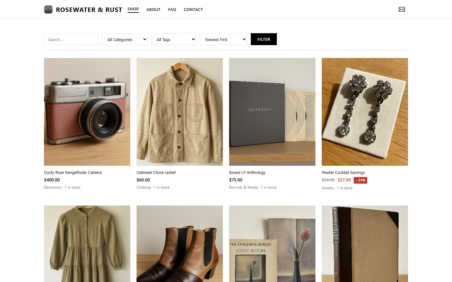Expand the All Tags dropdown
The height and width of the screenshot is (282, 452).
pyautogui.click(x=174, y=39)
